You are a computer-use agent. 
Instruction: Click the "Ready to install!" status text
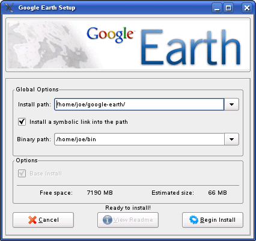click(x=128, y=208)
